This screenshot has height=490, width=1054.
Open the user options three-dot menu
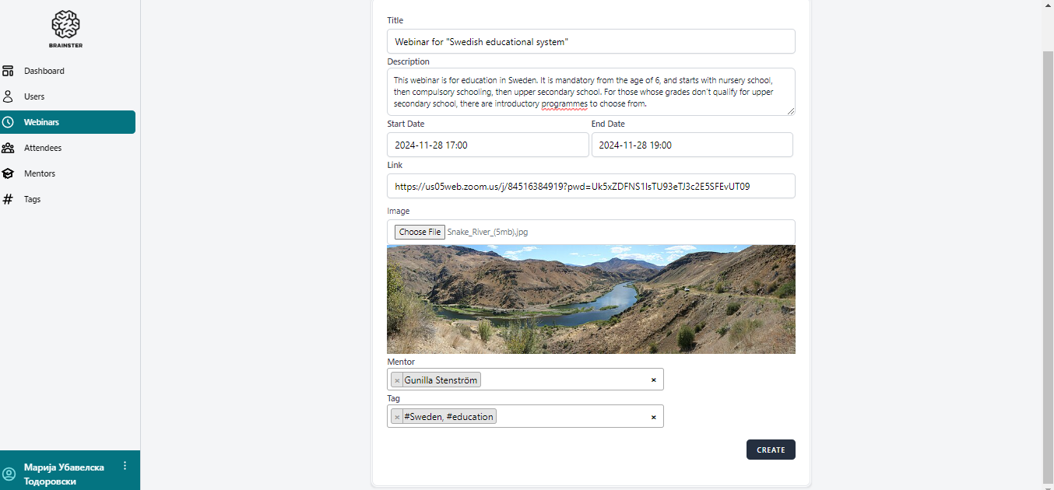point(125,466)
